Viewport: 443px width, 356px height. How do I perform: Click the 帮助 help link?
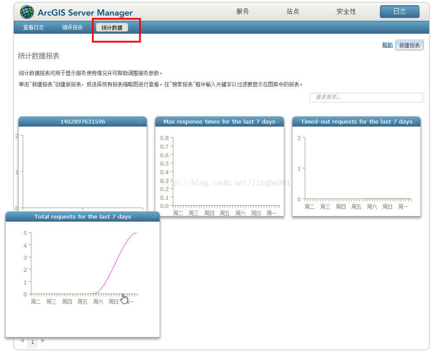(x=387, y=45)
